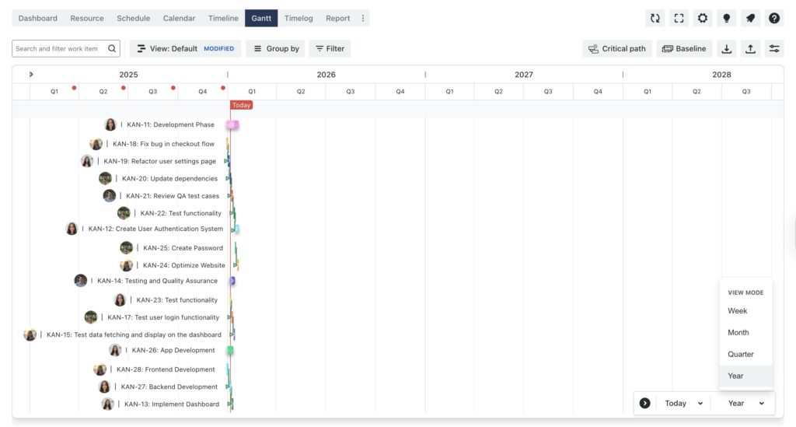This screenshot has height=427, width=796.
Task: Click the MODIFIED badge on view
Action: click(x=218, y=49)
